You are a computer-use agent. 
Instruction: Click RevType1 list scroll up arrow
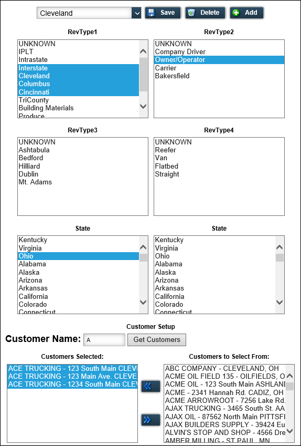click(x=143, y=51)
